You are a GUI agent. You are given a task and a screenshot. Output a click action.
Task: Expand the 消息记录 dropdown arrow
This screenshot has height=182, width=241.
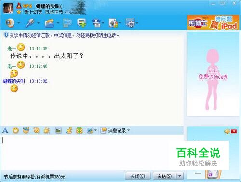pyautogui.click(x=129, y=130)
